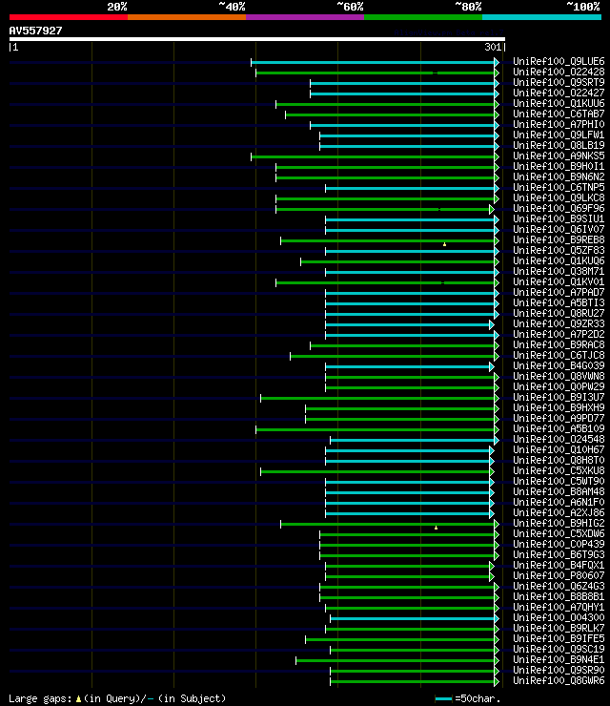Viewport: 610px width, 706px height.
Task: Select label UniRef100_Q9ZR33
Action: point(559,323)
